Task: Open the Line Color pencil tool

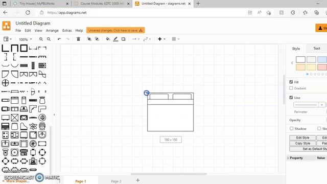Action: [115, 39]
